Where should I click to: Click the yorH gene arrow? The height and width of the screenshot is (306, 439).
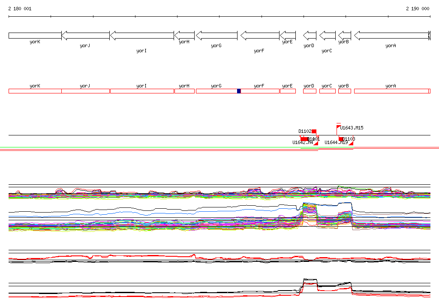[184, 36]
